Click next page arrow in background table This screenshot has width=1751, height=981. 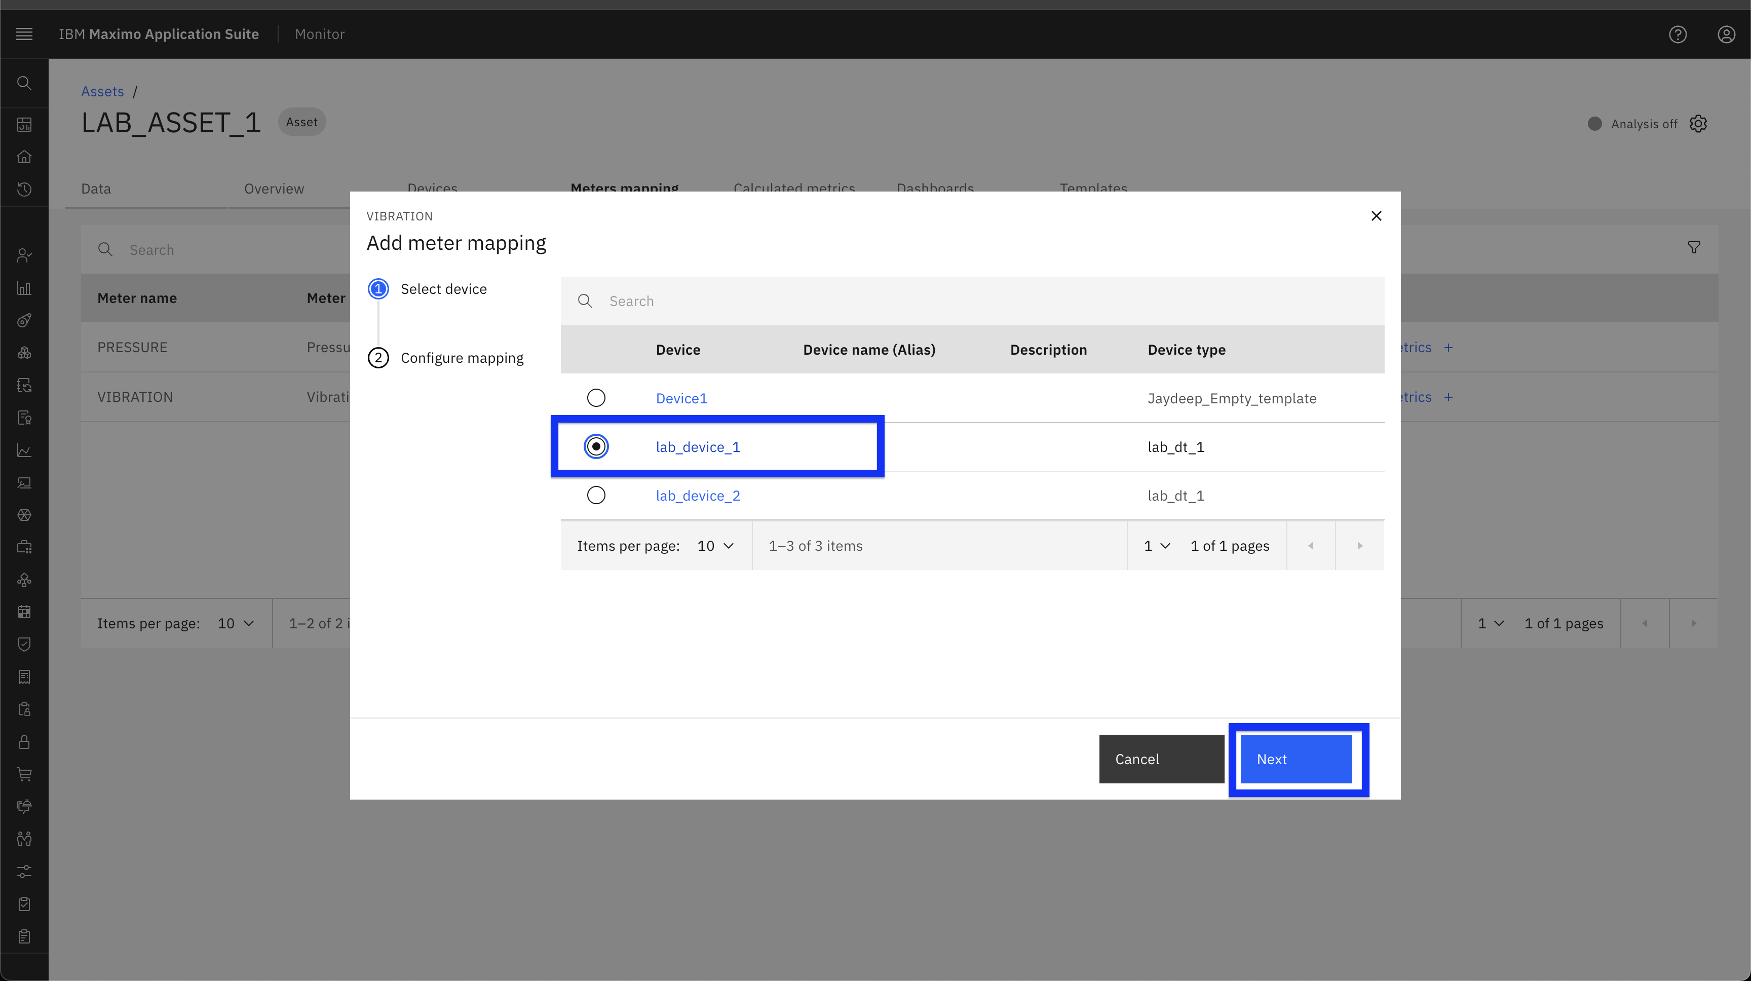pyautogui.click(x=1693, y=623)
